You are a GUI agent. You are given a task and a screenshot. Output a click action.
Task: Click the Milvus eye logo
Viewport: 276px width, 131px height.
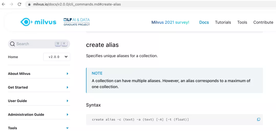coord(38,22)
